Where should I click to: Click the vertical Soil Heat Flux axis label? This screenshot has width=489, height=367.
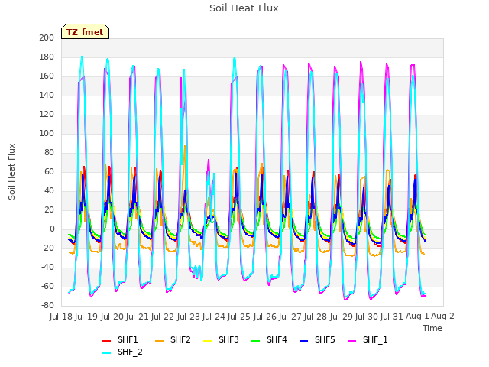(11, 171)
